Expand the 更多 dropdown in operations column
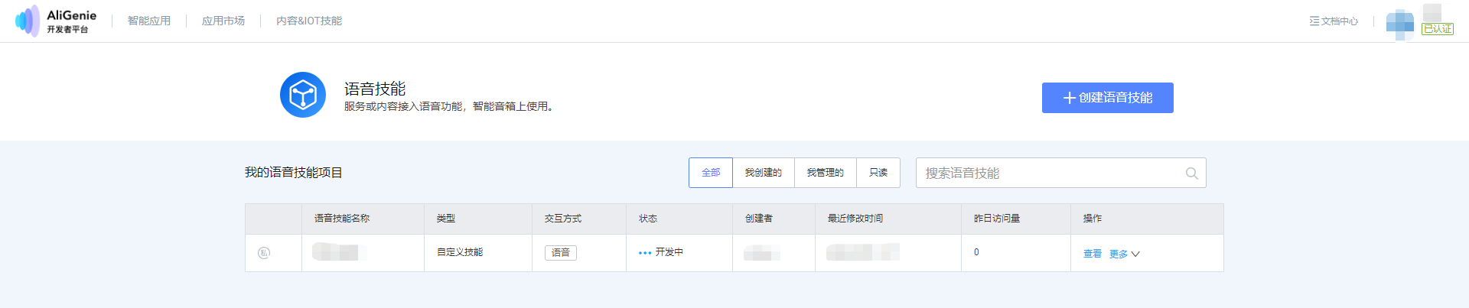The height and width of the screenshot is (308, 1469). pyautogui.click(x=1124, y=254)
